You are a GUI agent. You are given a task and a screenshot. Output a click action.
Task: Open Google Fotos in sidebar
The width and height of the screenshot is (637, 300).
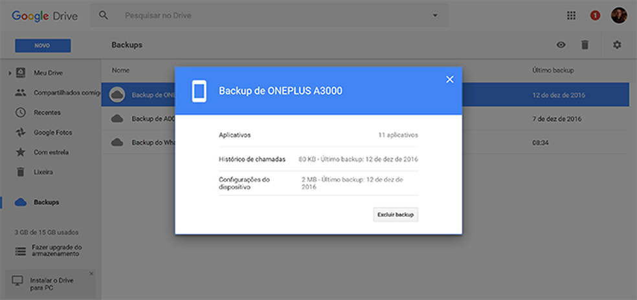click(x=53, y=133)
